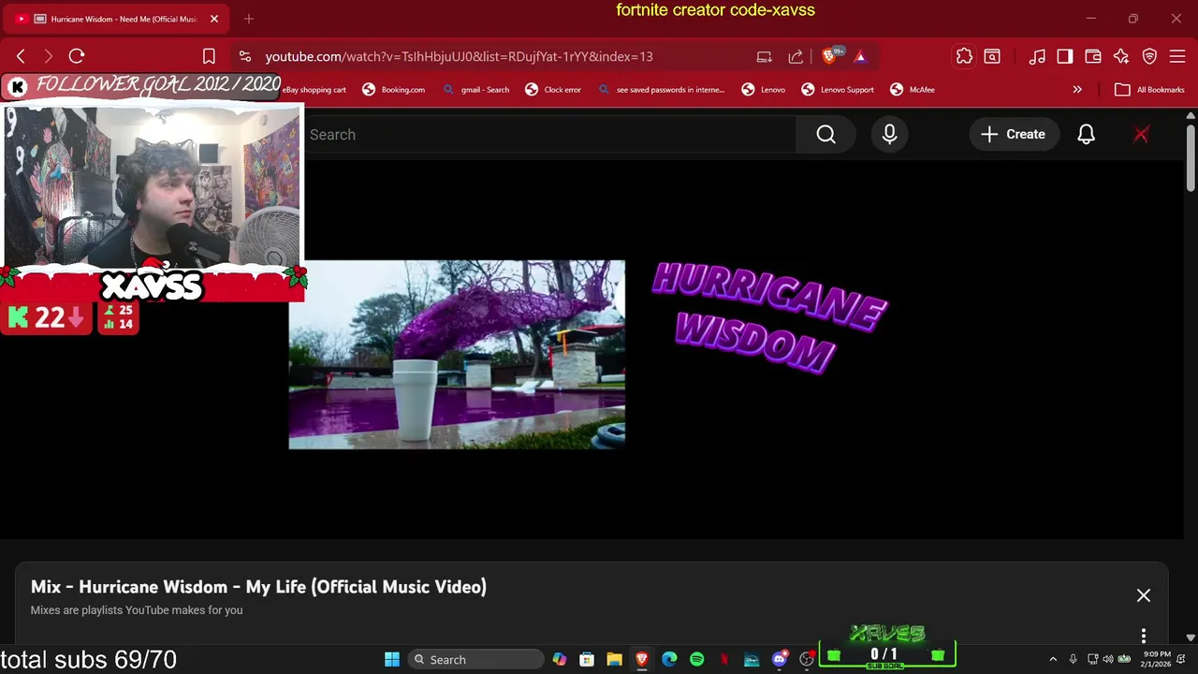1198x674 pixels.
Task: Click the Mix - Hurricane Wisdom playlist title
Action: tap(258, 587)
